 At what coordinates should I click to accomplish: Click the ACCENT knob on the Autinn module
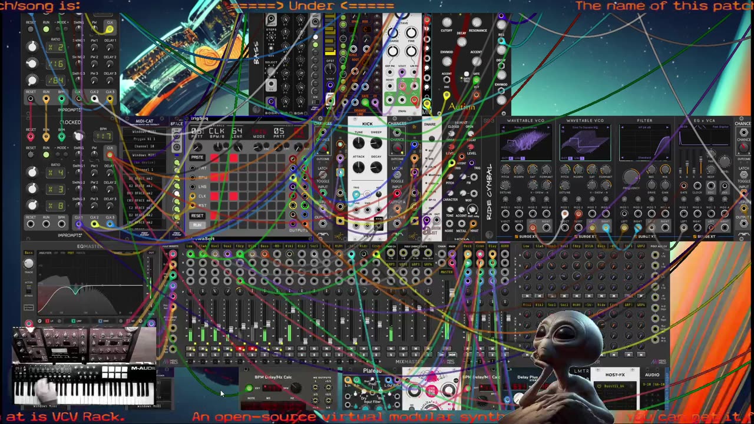click(x=478, y=62)
